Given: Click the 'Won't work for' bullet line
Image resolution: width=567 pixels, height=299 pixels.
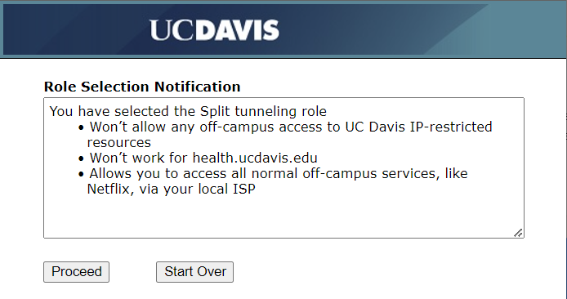Looking at the screenshot, I should tap(198, 158).
